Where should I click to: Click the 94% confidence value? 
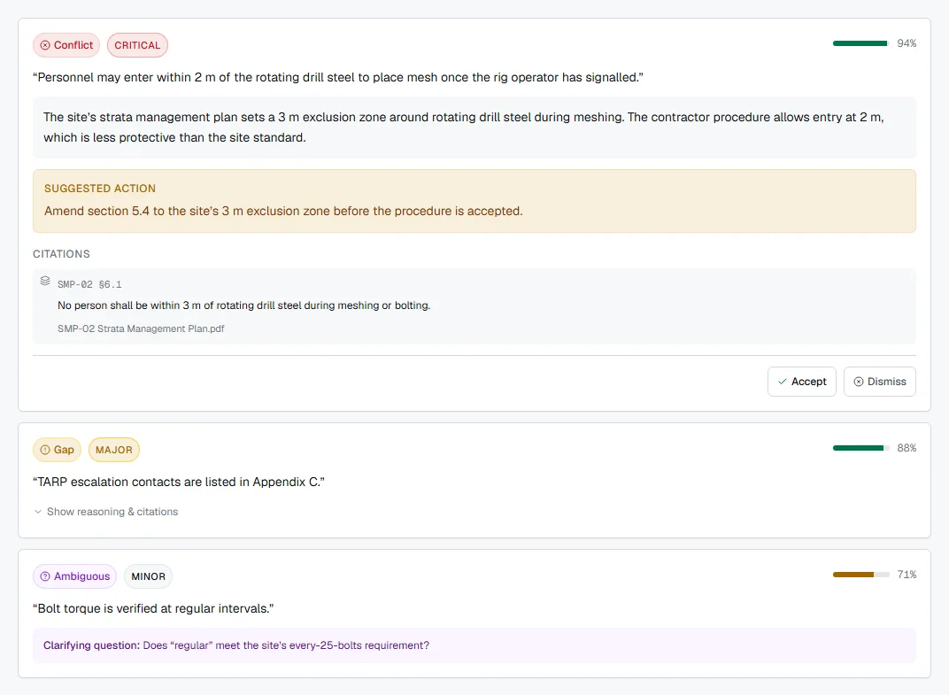(x=907, y=43)
